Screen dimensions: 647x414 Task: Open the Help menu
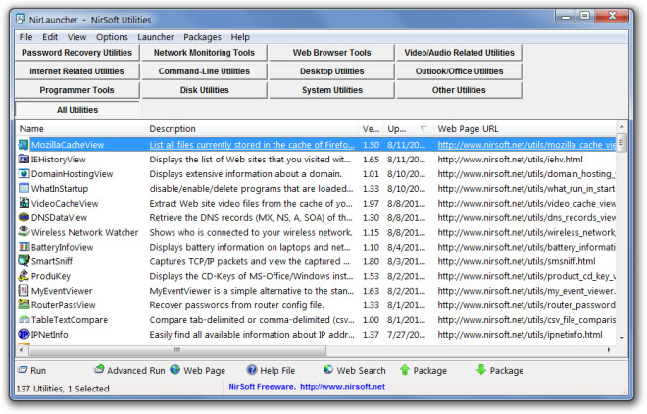[x=240, y=37]
